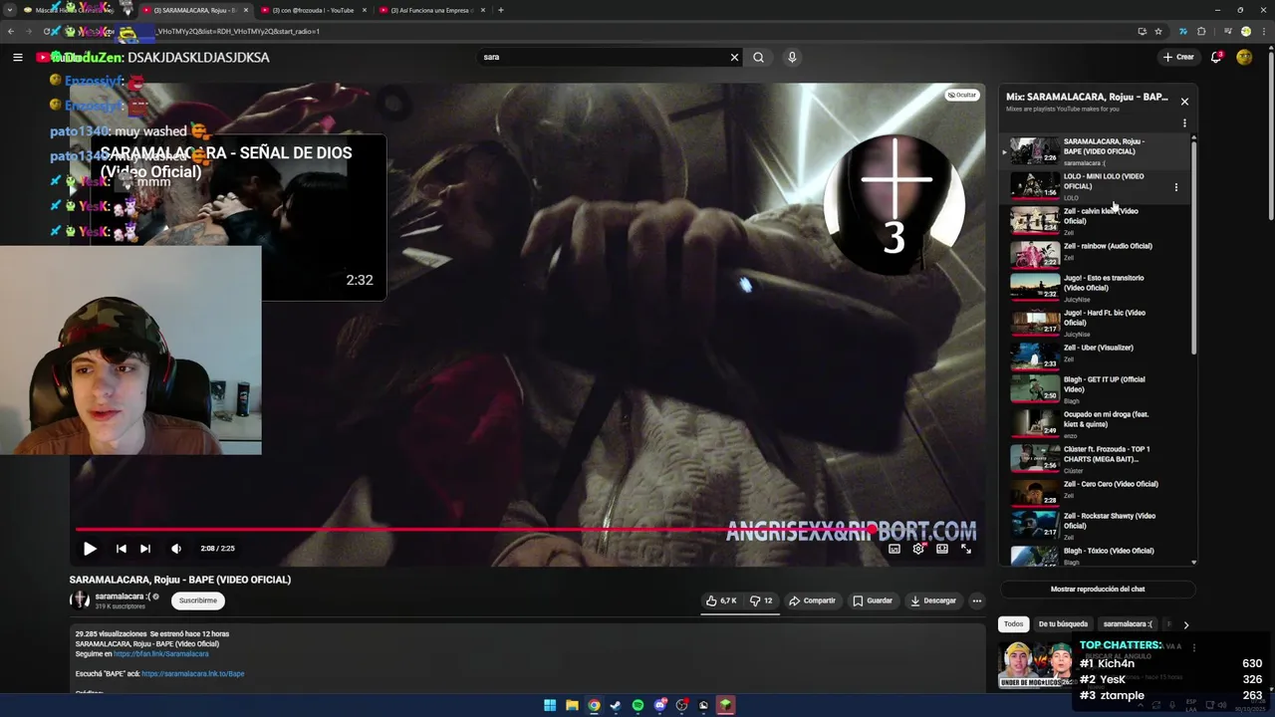Skip to next video
This screenshot has height=717, width=1275.
click(x=145, y=549)
